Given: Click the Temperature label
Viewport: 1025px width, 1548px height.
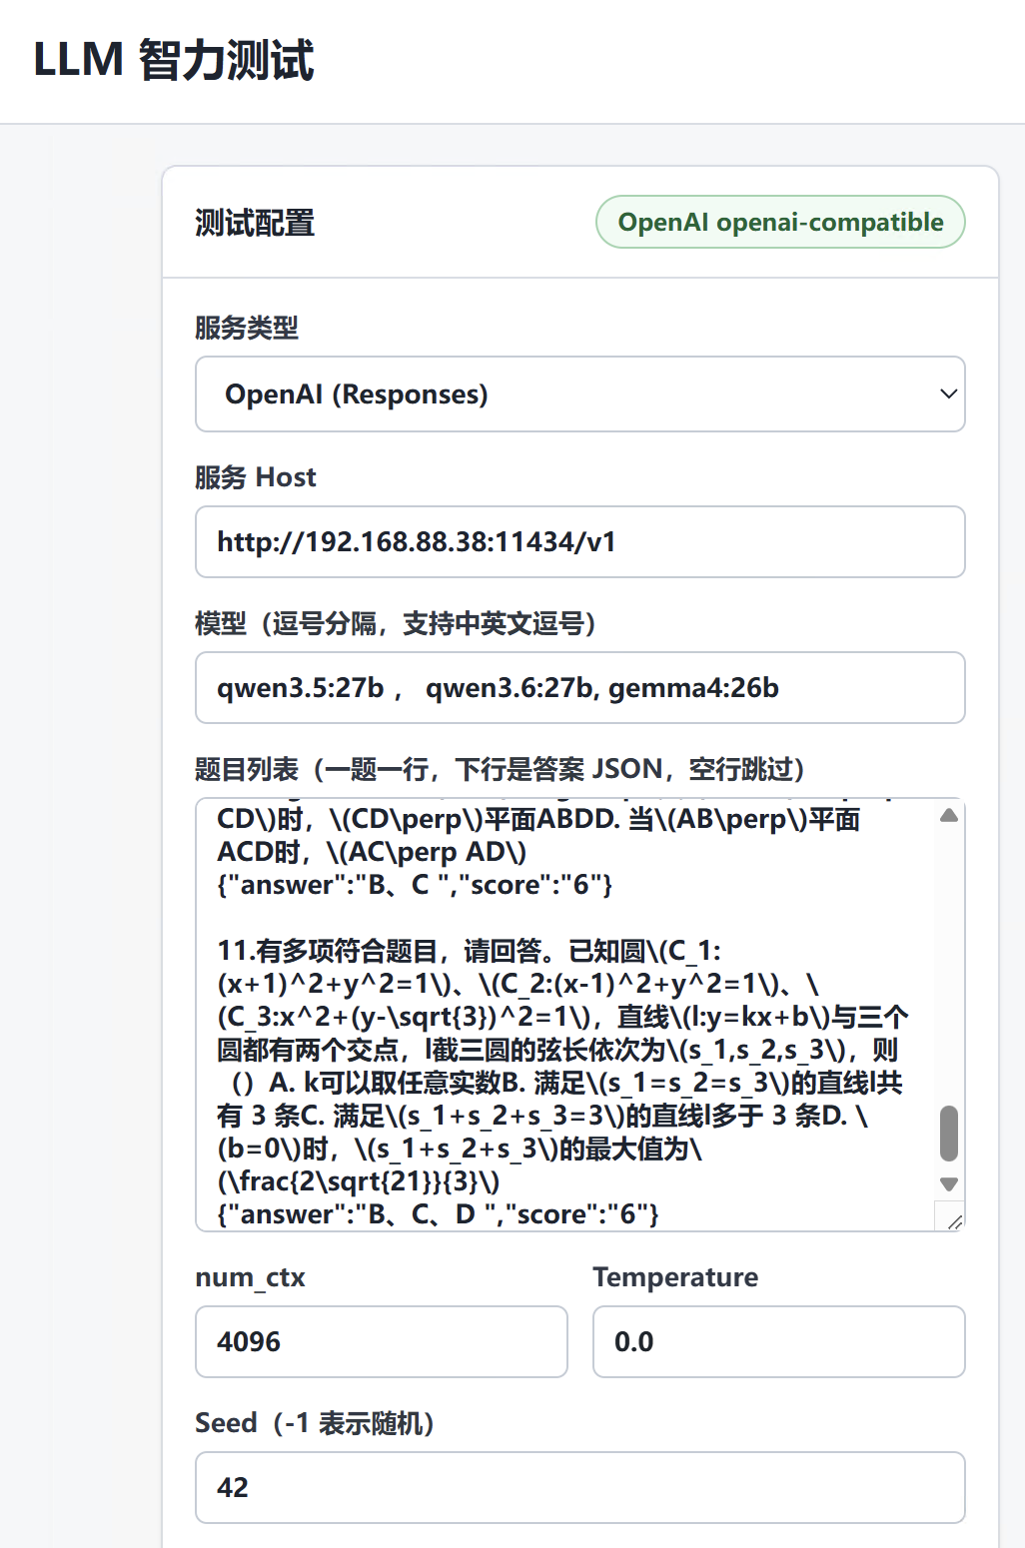Looking at the screenshot, I should tap(675, 1277).
